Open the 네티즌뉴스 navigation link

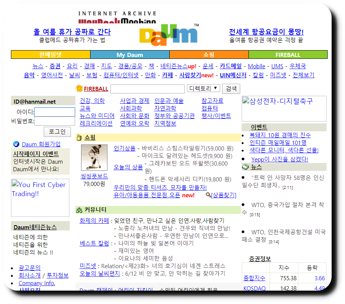pyautogui.click(x=174, y=66)
